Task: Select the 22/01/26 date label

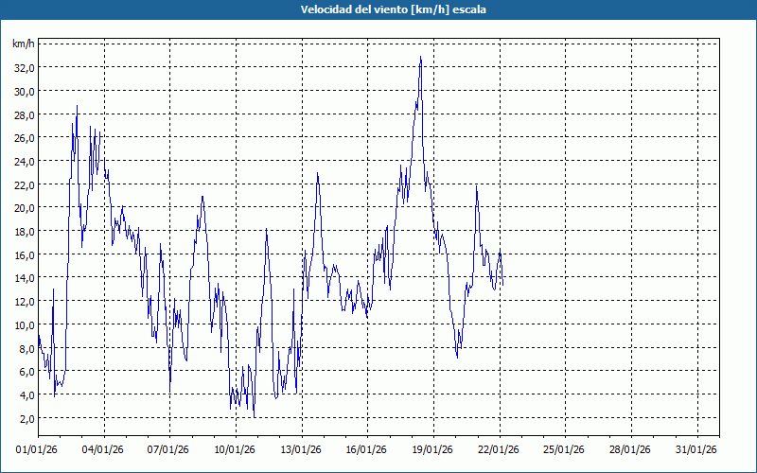Action: pyautogui.click(x=500, y=450)
